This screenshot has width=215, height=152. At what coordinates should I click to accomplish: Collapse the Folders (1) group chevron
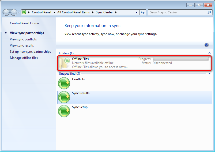(x=209, y=53)
